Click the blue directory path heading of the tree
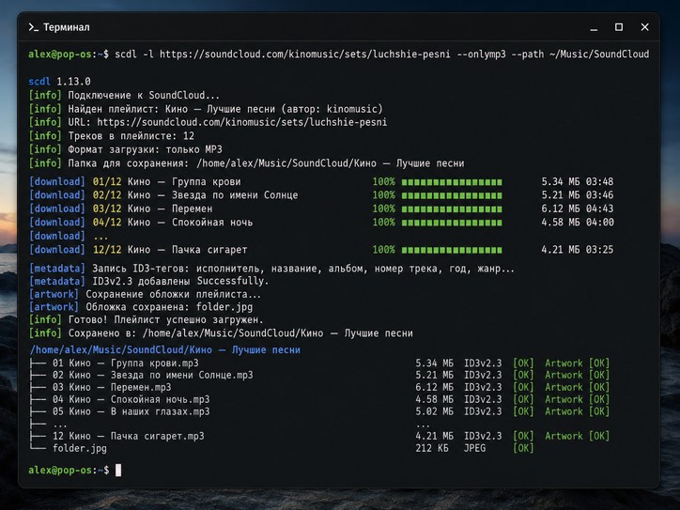The width and height of the screenshot is (680, 510). (164, 350)
